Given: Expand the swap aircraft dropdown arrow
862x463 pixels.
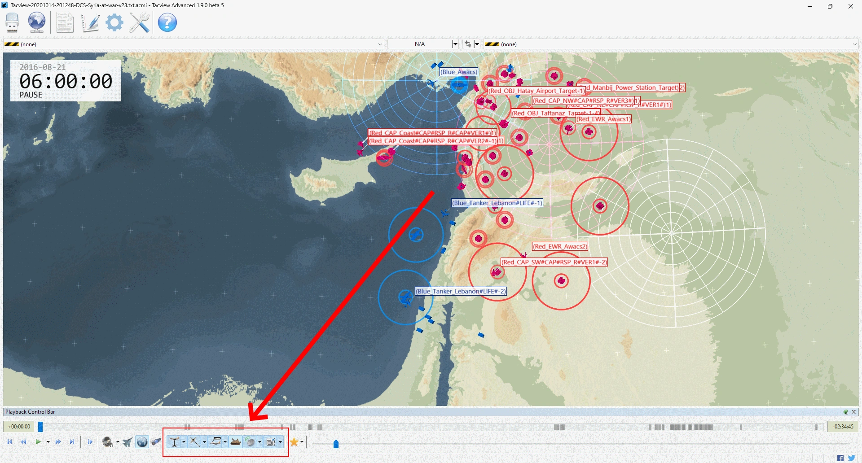Looking at the screenshot, I should pos(477,44).
